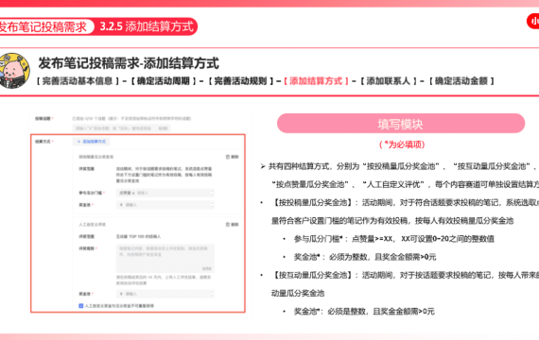The image size is (539, 340).
Task: Select the 确定活动金额 step
Action: coord(461,81)
